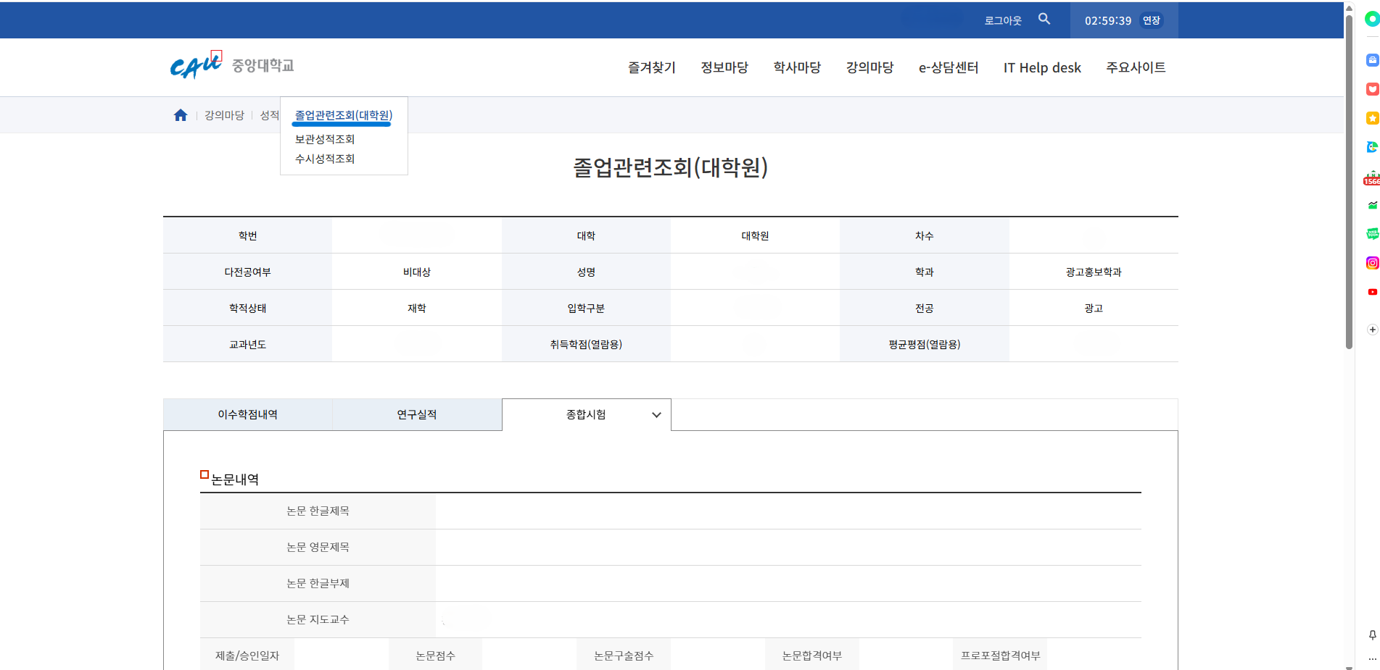Click the plus icon to add sidebar app
1380x670 pixels.
[1372, 330]
